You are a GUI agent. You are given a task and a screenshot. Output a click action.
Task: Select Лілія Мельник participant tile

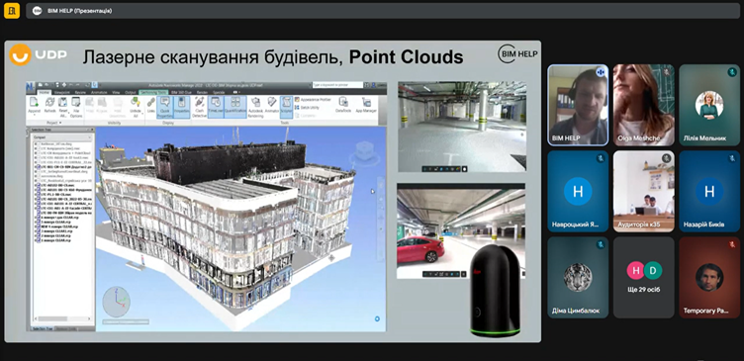pos(709,105)
